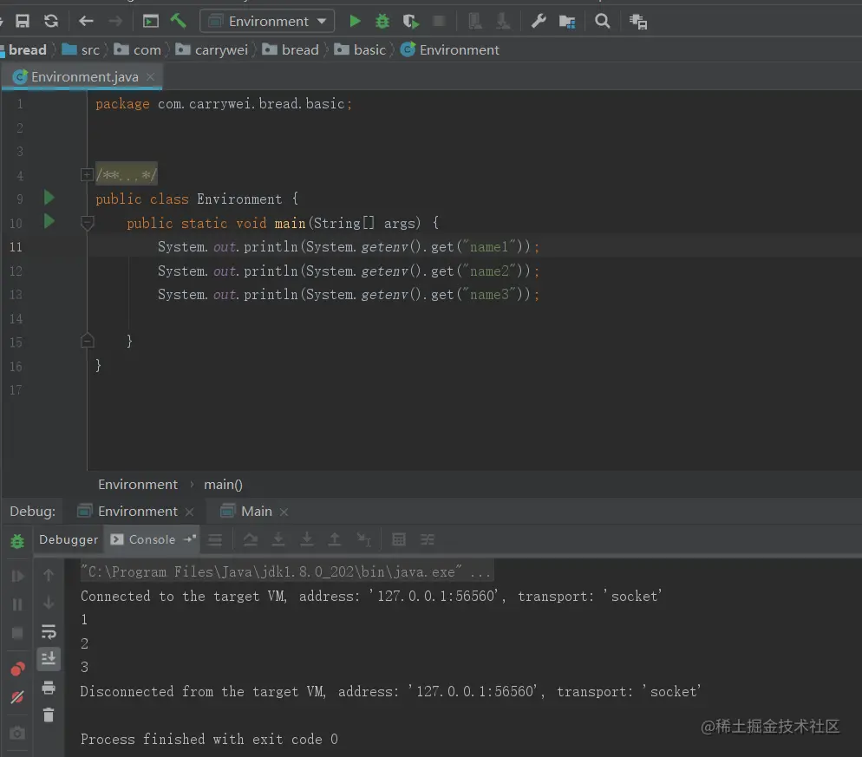The height and width of the screenshot is (757, 862).
Task: Open View Breakpoints red circles icon
Action: tap(17, 669)
